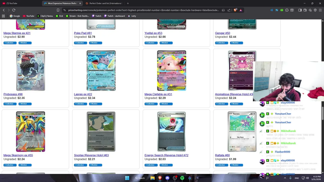Open the OBS icon in taskbar
Image resolution: width=324 pixels, height=182 pixels.
click(x=175, y=178)
